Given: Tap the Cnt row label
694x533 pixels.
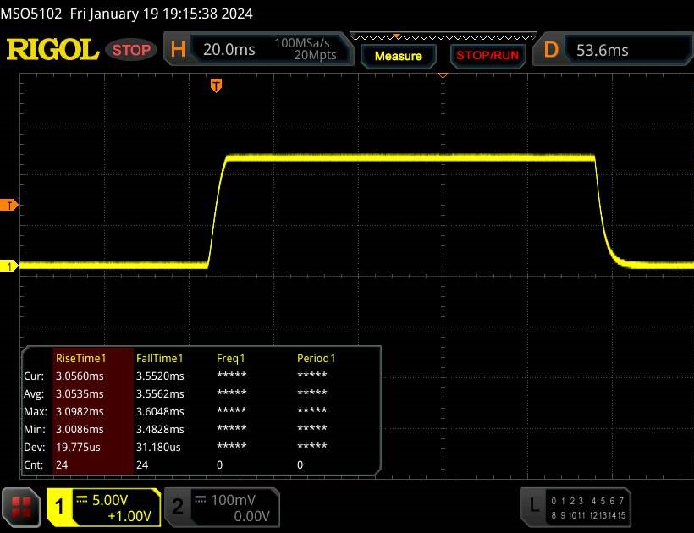Looking at the screenshot, I should (34, 464).
